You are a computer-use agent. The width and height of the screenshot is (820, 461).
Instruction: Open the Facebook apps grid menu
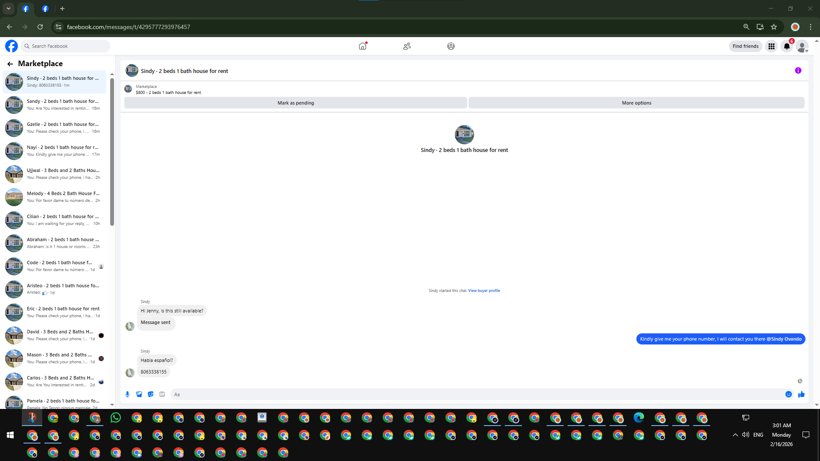[x=771, y=46]
